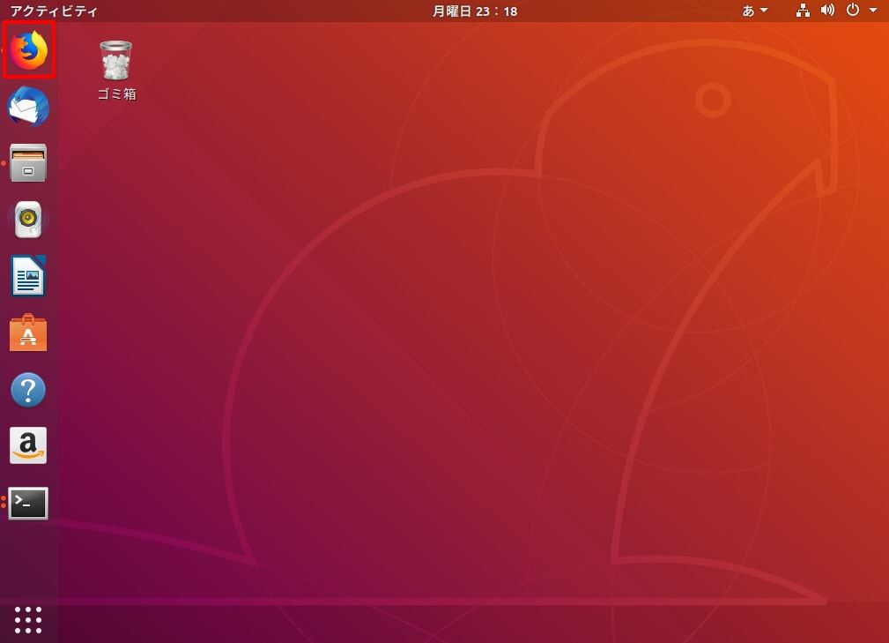Viewport: 889px width, 643px height.
Task: Open the Files manager in the dock
Action: 28,163
